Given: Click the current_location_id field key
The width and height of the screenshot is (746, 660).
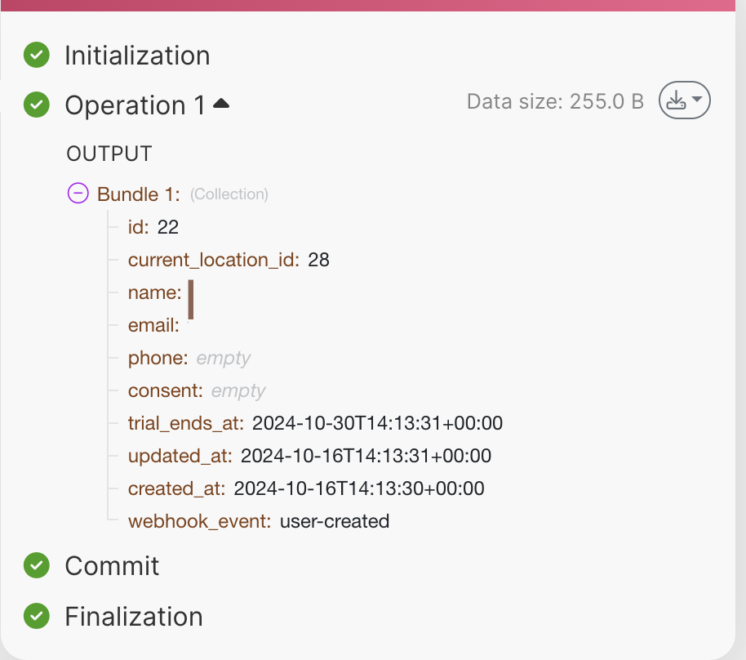Looking at the screenshot, I should [x=213, y=260].
